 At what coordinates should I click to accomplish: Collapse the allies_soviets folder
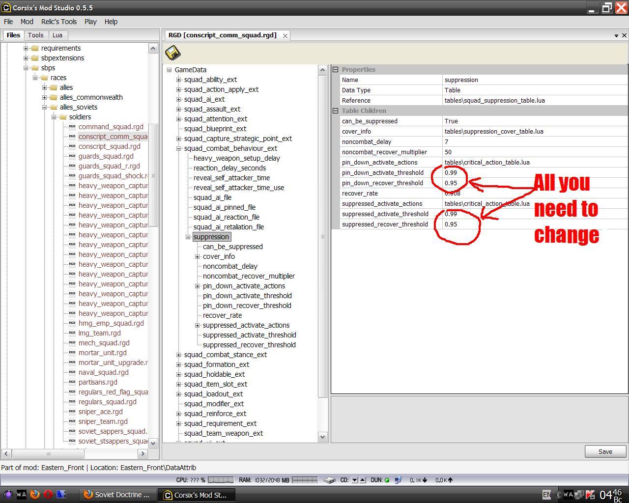click(x=45, y=107)
